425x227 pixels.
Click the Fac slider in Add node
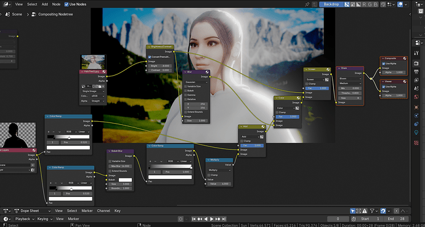click(252, 146)
